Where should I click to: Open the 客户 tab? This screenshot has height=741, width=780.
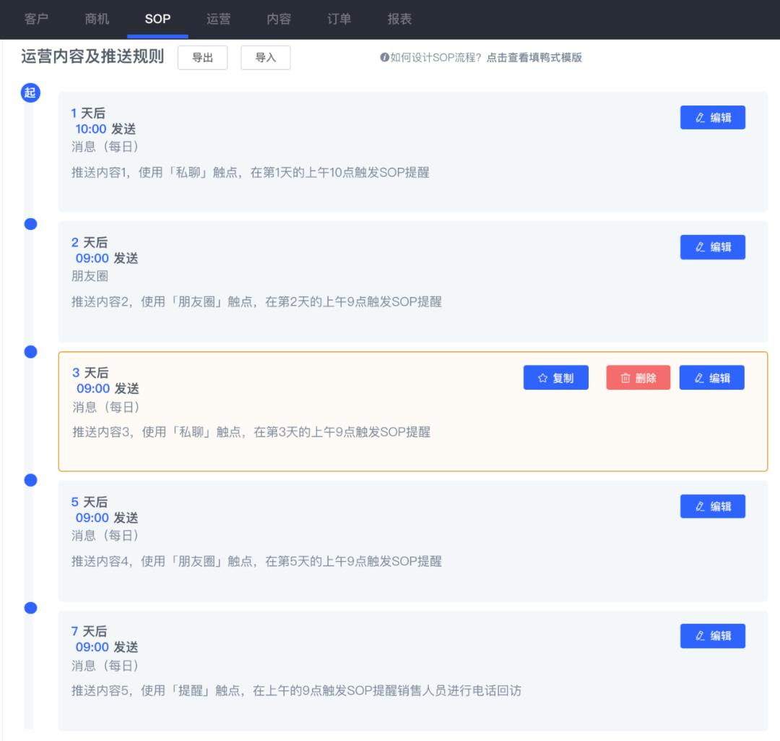(x=36, y=20)
